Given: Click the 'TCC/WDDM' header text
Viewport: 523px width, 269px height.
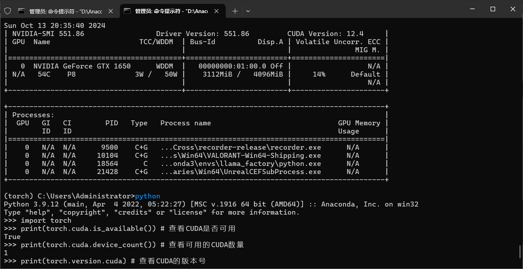Looking at the screenshot, I should tap(156, 42).
